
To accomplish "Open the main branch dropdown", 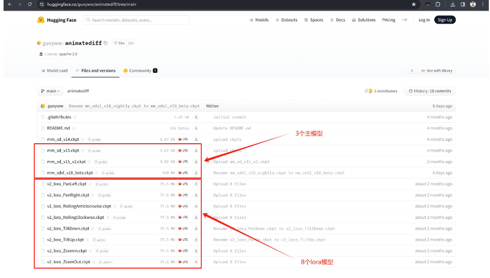I will tap(50, 91).
